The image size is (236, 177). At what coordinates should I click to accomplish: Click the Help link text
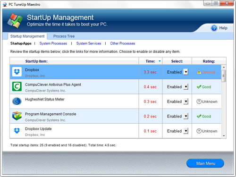(223, 28)
